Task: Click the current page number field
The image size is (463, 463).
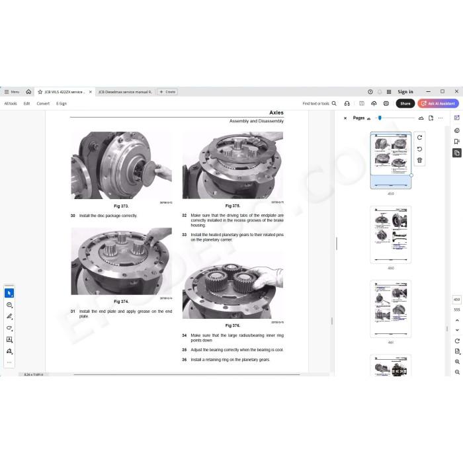Action: 456,300
